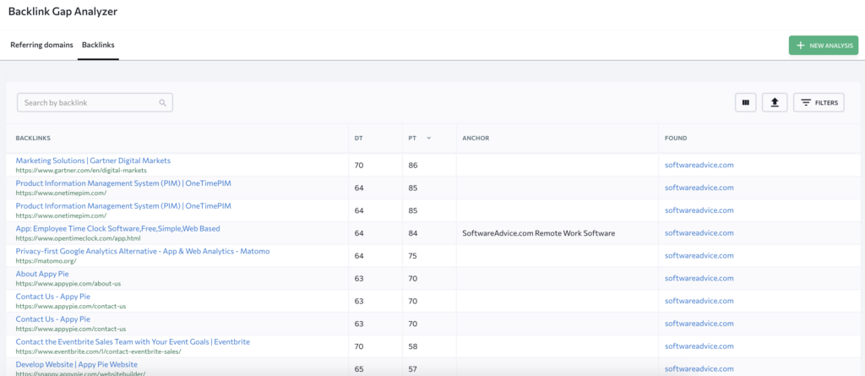Image resolution: width=865 pixels, height=376 pixels.
Task: Click PT value 58 in Eventbrite row
Action: [x=412, y=346]
